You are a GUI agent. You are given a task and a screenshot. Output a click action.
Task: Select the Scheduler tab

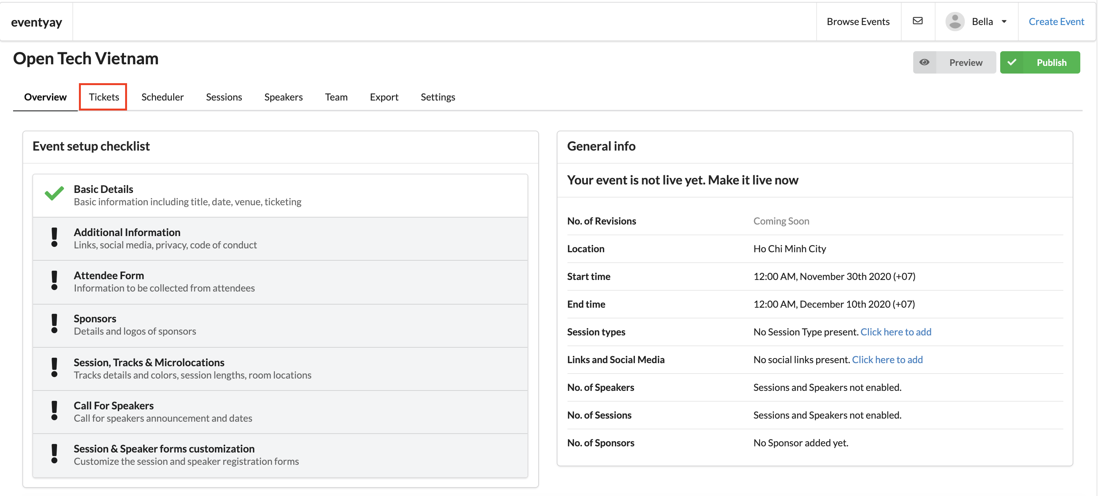pyautogui.click(x=162, y=96)
